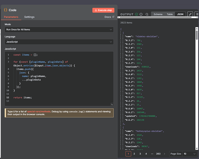
Task: Switch to the Settings tab
Action: (29, 17)
